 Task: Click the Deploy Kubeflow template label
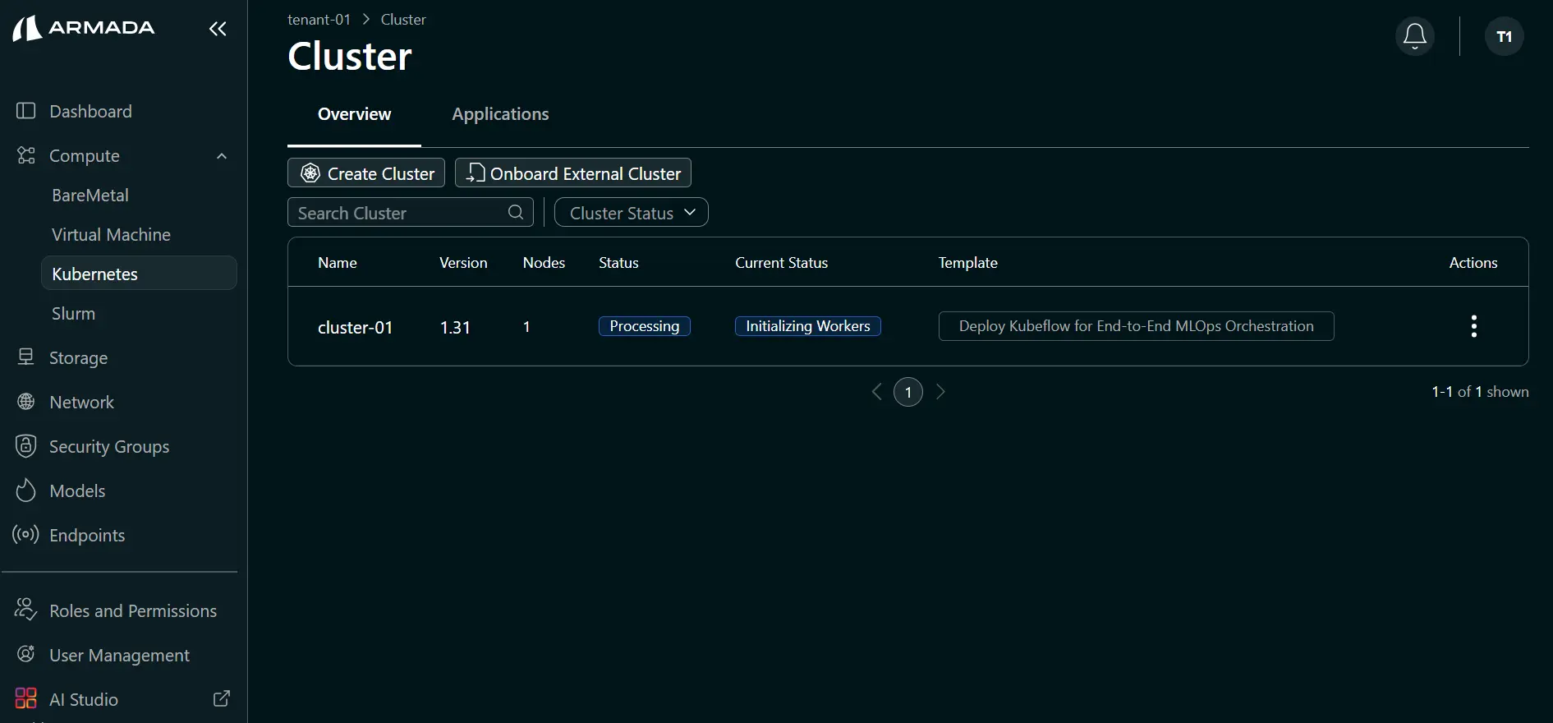[1137, 326]
